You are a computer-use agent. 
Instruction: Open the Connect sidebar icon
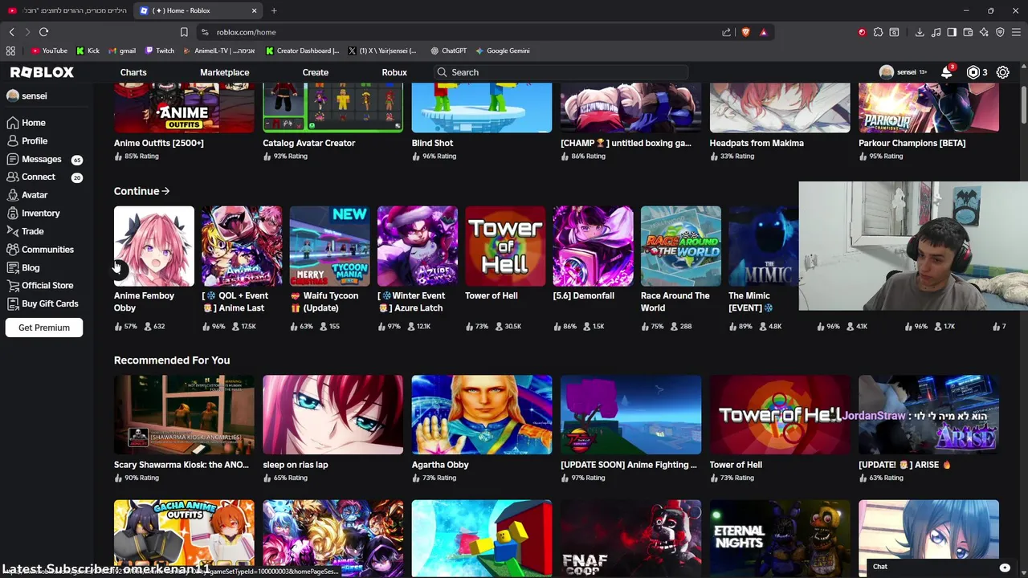(12, 177)
